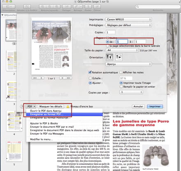This screenshot has height=171, width=181.
Task: Select page 5 thumbnail in sidebar
Action: 14,151
